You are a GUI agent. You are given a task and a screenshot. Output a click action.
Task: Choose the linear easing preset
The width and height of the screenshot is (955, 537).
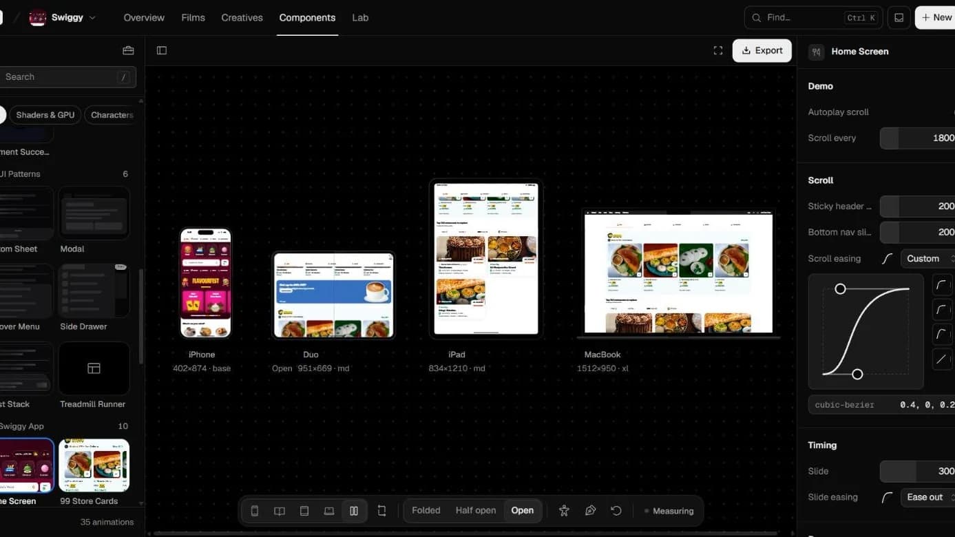(942, 359)
